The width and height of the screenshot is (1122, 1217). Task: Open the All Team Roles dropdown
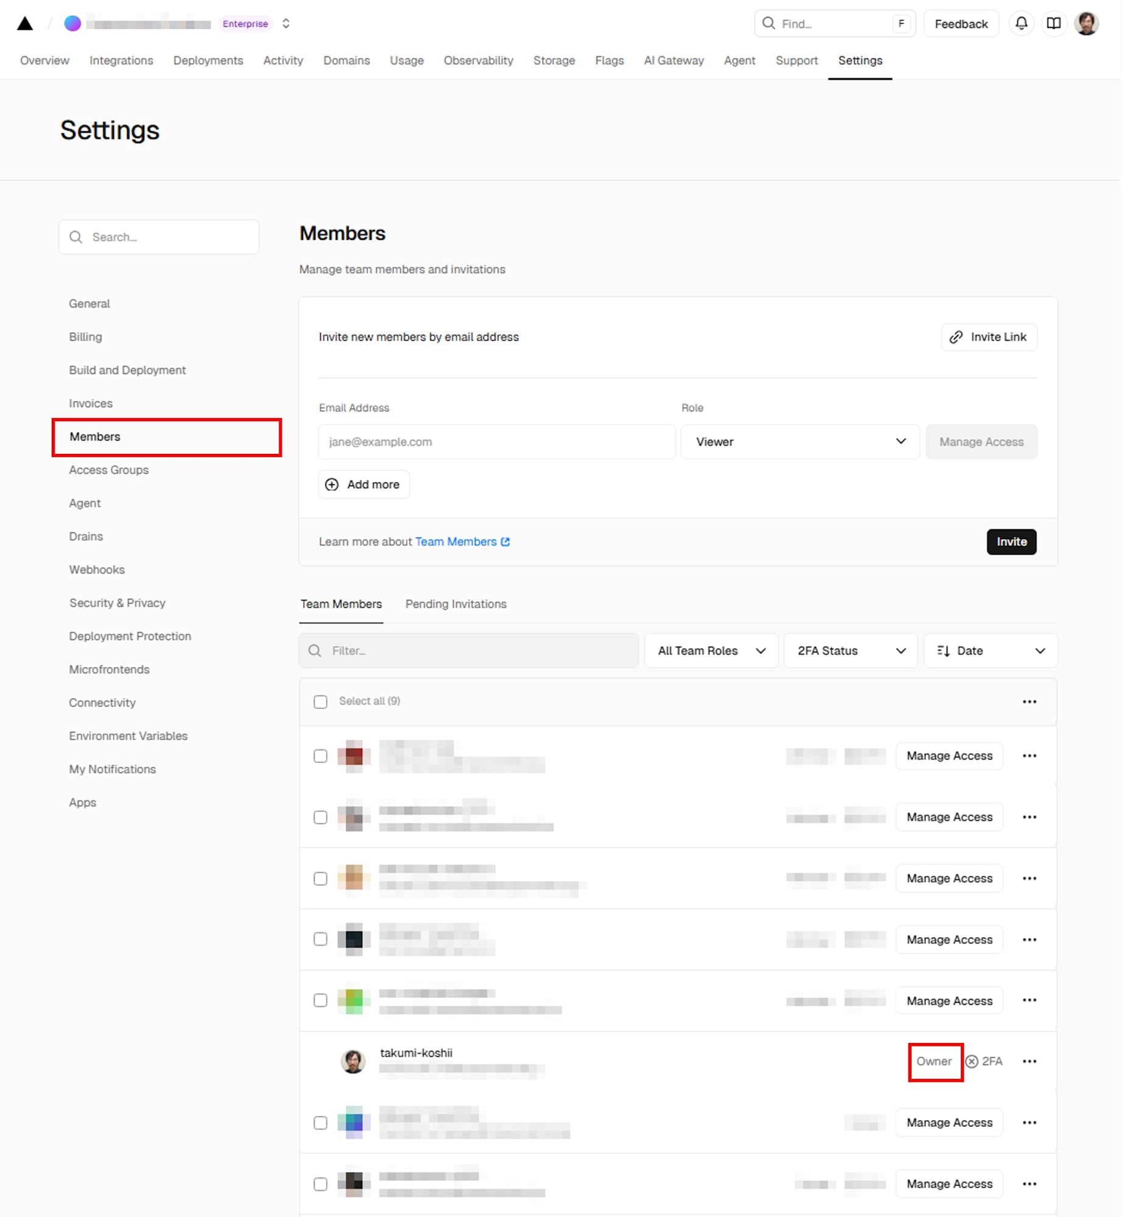711,650
